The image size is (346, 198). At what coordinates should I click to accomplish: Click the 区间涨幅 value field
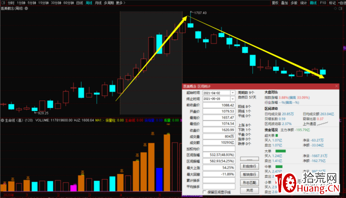click(219, 155)
